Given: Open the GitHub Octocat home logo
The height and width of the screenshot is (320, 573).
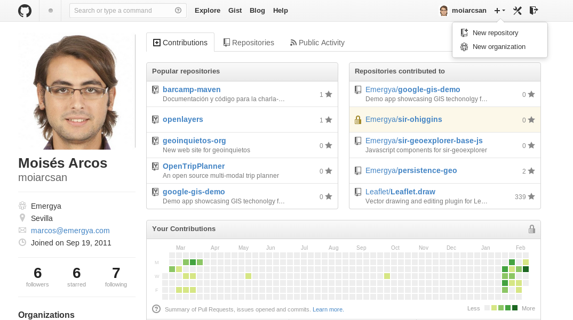Looking at the screenshot, I should 25,11.
